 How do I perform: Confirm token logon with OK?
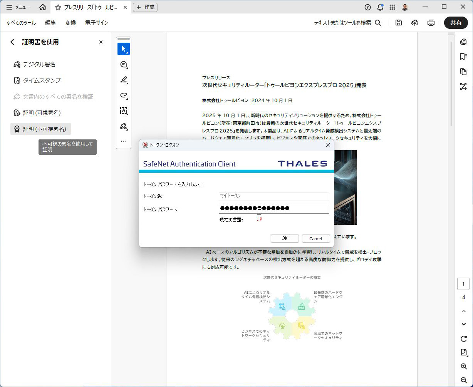click(285, 238)
